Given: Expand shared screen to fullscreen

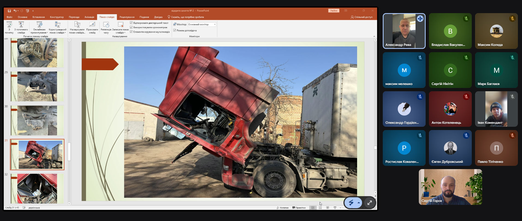Looking at the screenshot, I should pyautogui.click(x=369, y=203).
